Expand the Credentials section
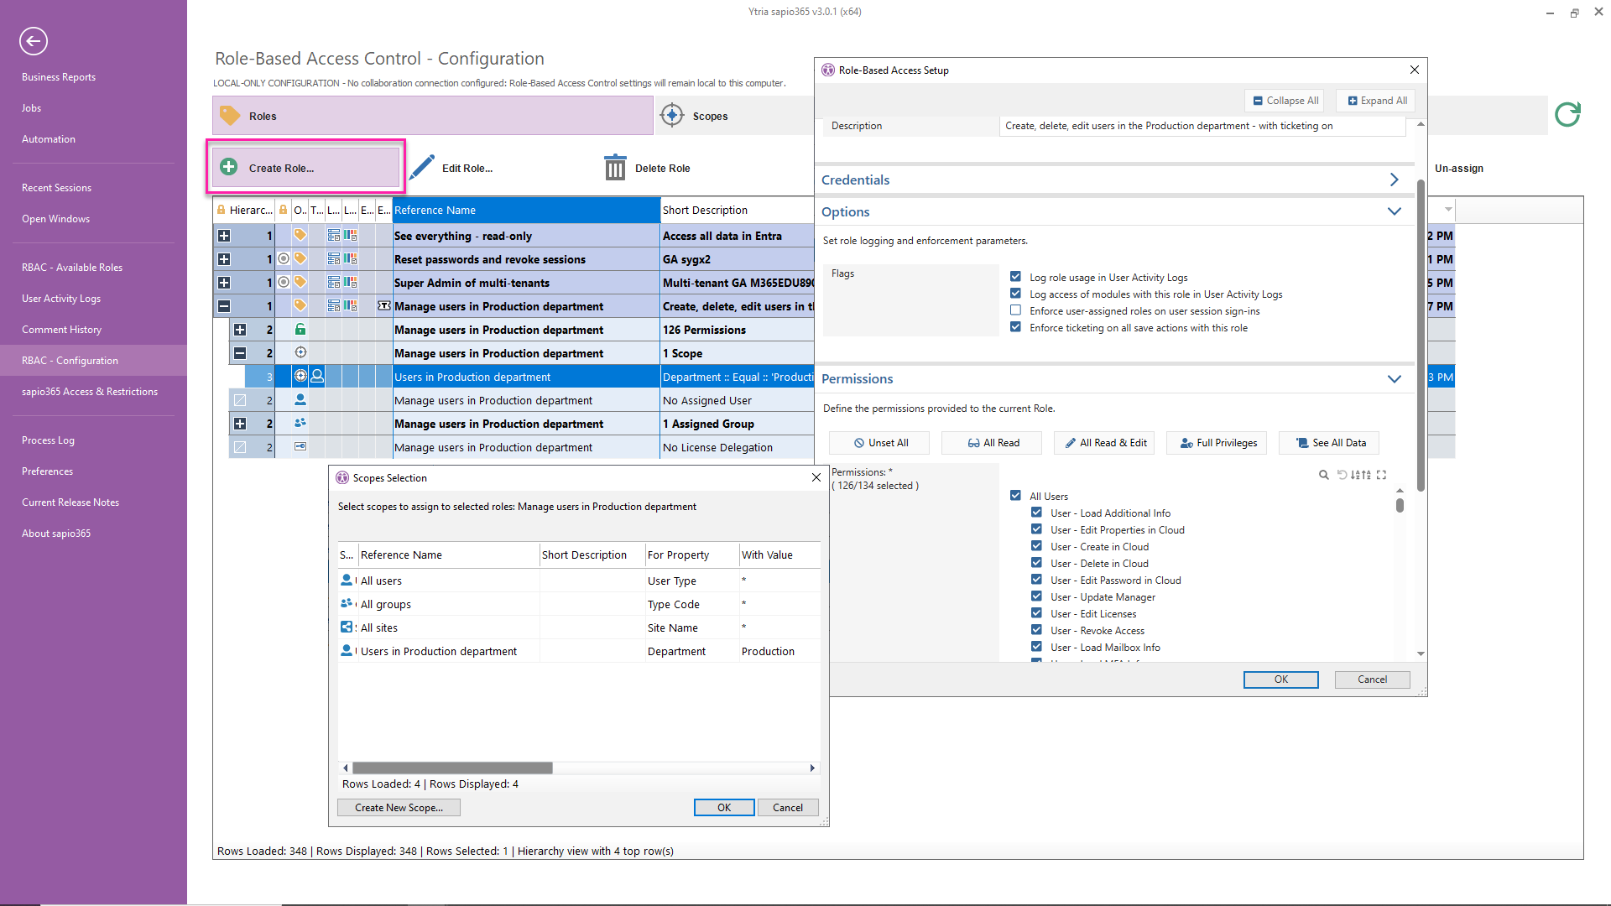This screenshot has height=906, width=1611. point(1394,180)
